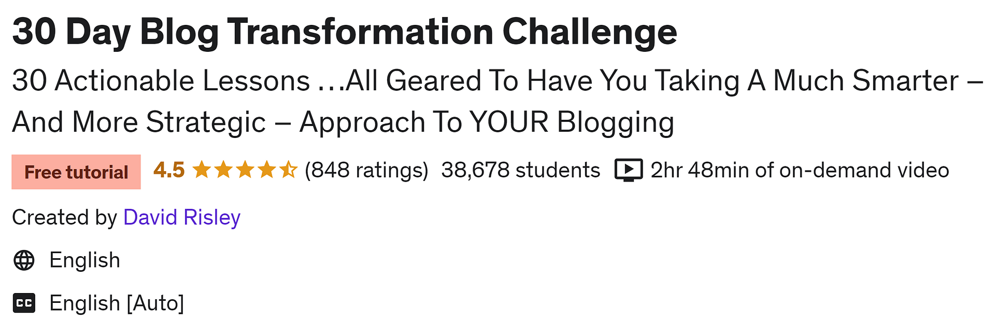This screenshot has width=995, height=334.
Task: Click the first rating star
Action: 201,170
